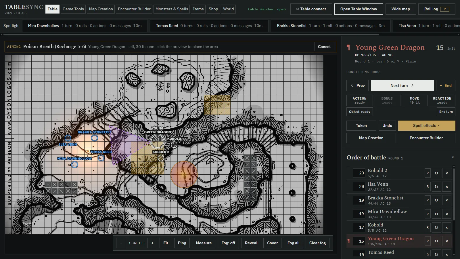Remove Mira Dawnhollow from initiative list
Image resolution: width=460 pixels, height=259 pixels.
(x=447, y=214)
